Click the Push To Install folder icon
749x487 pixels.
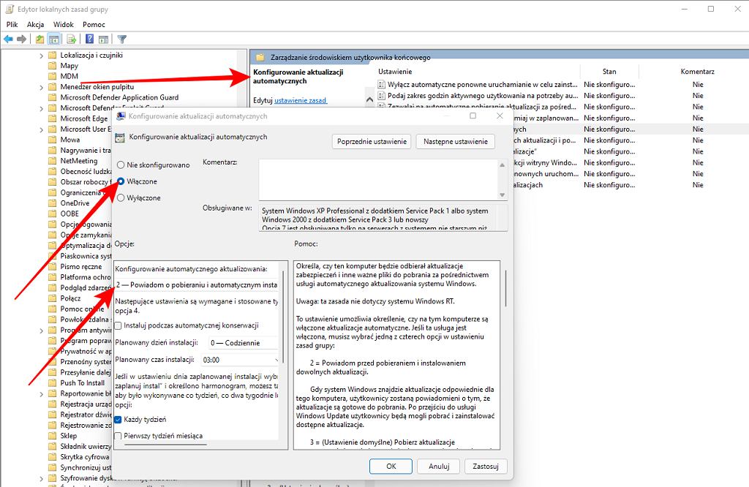point(53,383)
